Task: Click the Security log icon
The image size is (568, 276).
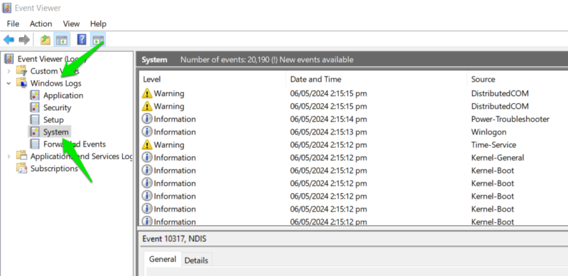Action: (x=35, y=108)
